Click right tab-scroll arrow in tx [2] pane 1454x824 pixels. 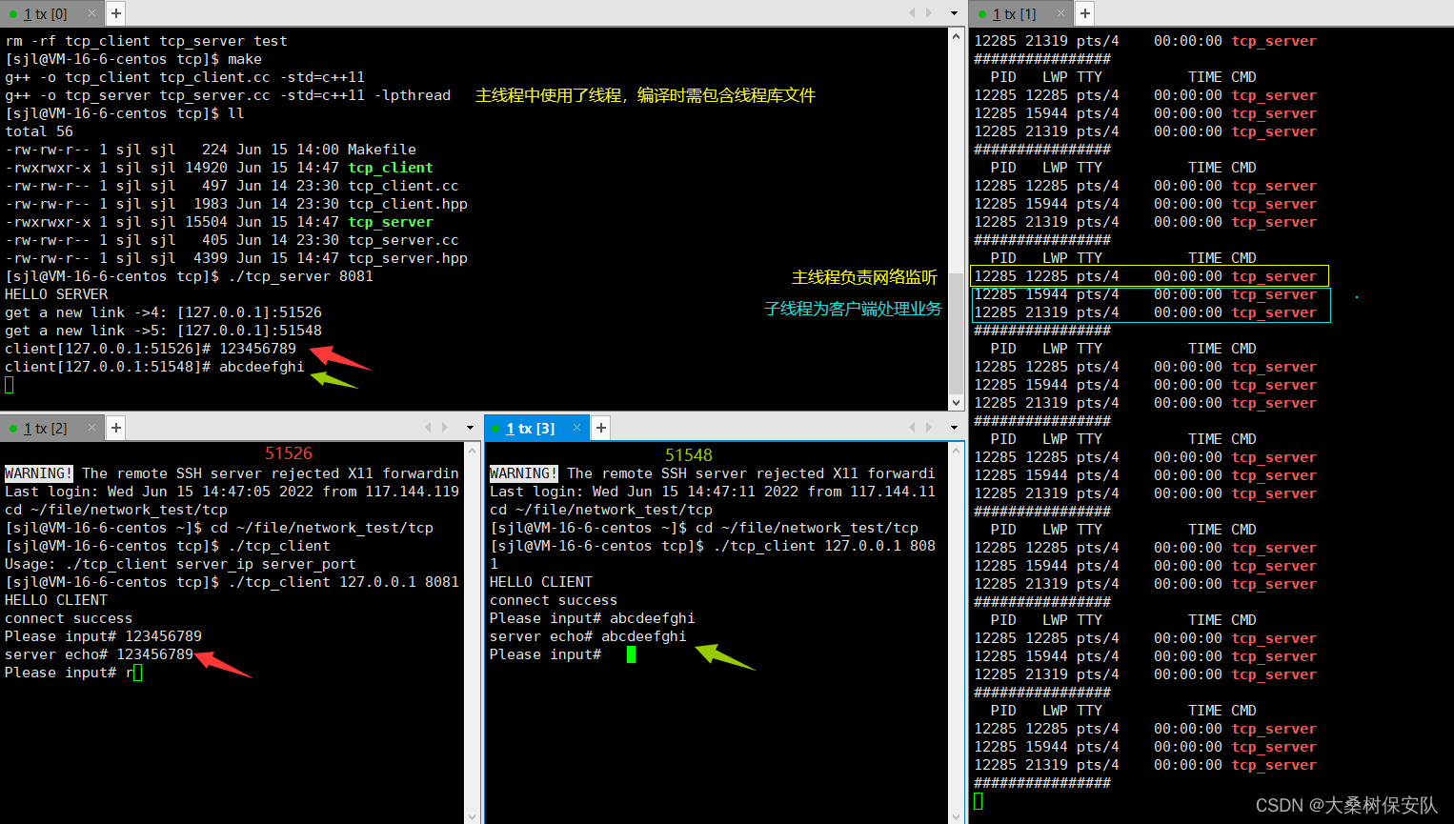tap(445, 428)
